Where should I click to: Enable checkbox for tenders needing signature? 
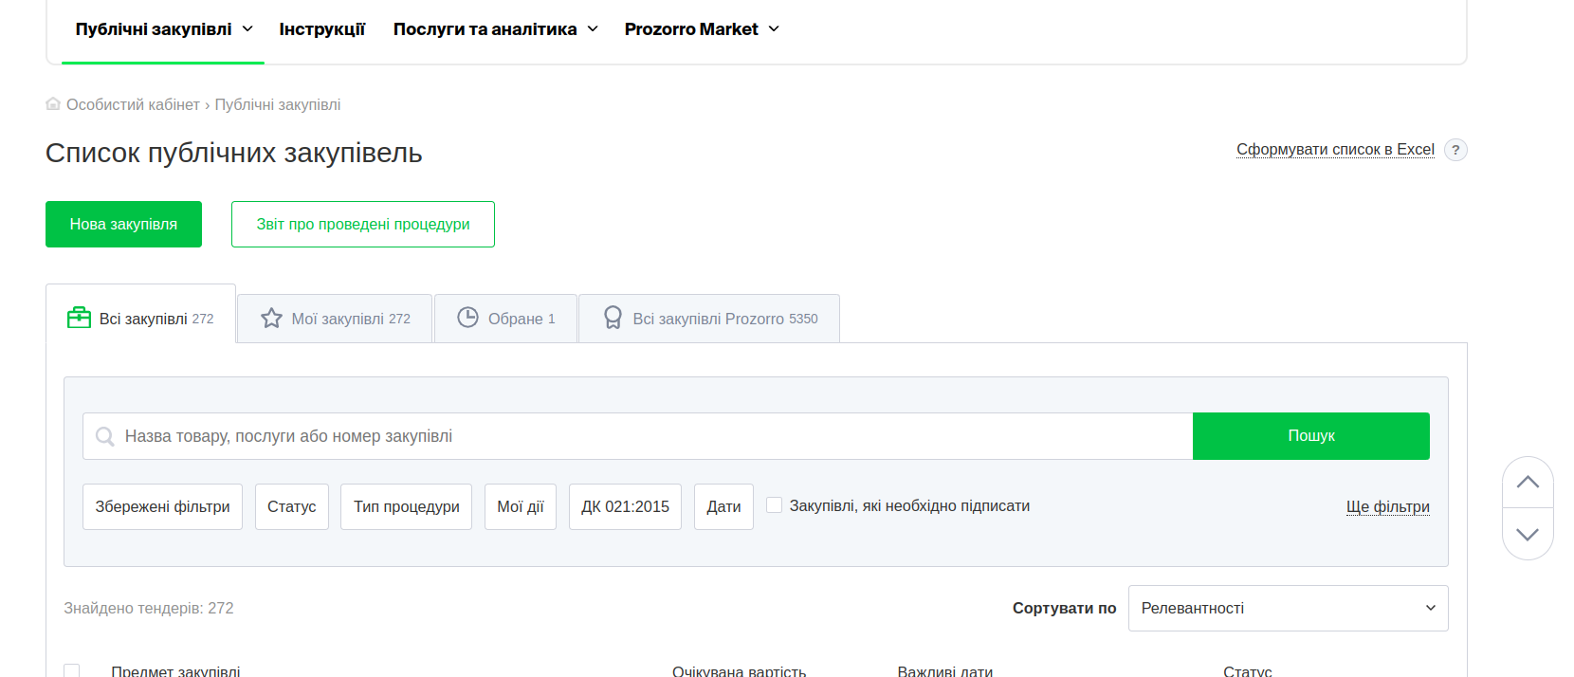tap(775, 505)
